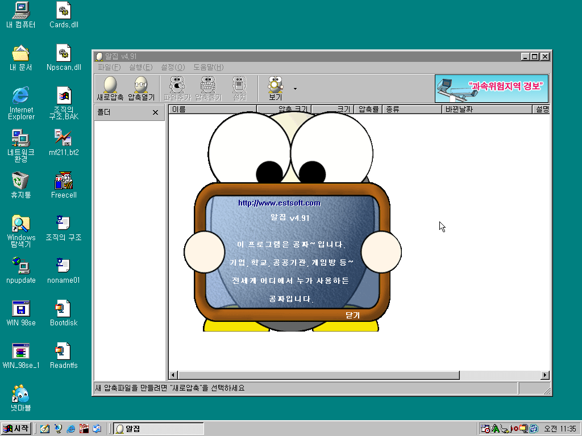Open the 도움말(H) menu

[208, 67]
